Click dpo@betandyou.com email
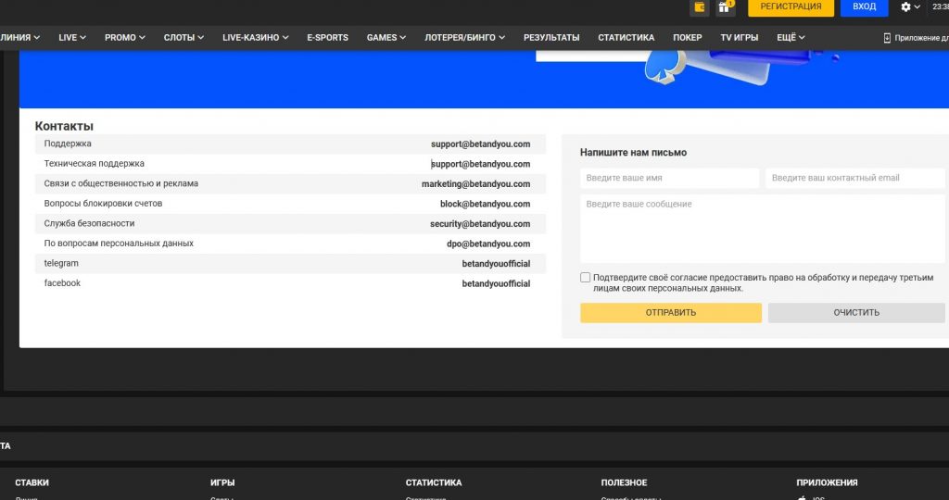Image resolution: width=949 pixels, height=500 pixels. click(488, 244)
